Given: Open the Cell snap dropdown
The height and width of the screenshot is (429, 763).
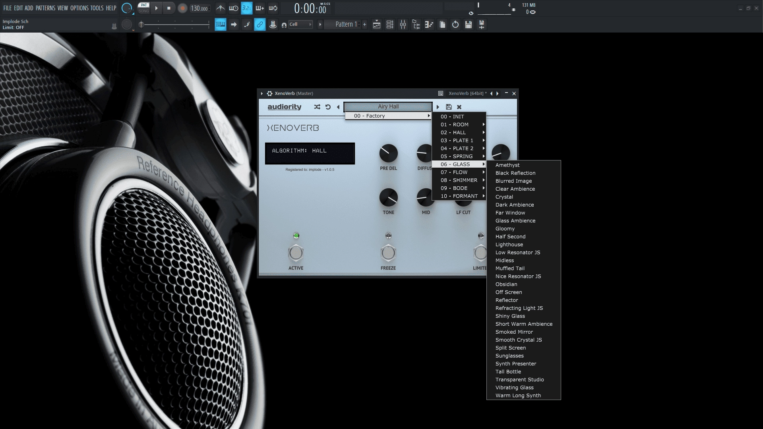Looking at the screenshot, I should coord(300,25).
